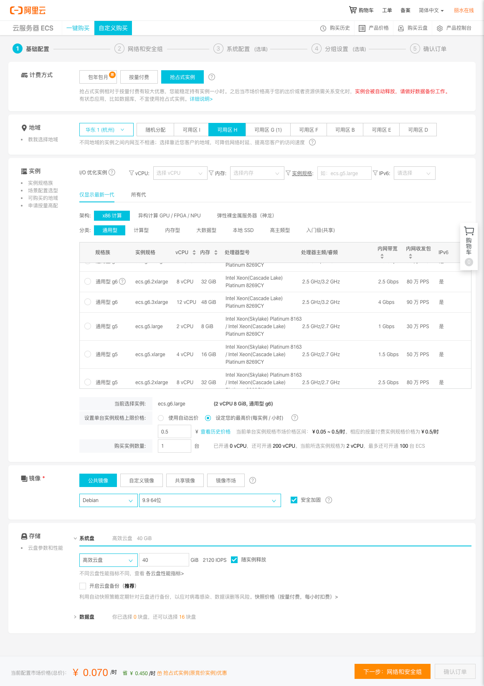The height and width of the screenshot is (686, 484).
Task: Select ecs.g5.2xlarge instance radio
Action: point(88,382)
